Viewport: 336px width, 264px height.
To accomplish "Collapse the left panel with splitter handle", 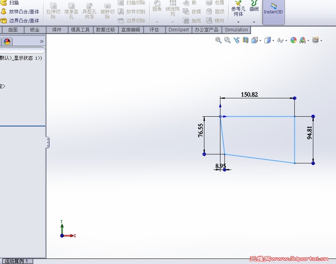I will [x=48, y=143].
